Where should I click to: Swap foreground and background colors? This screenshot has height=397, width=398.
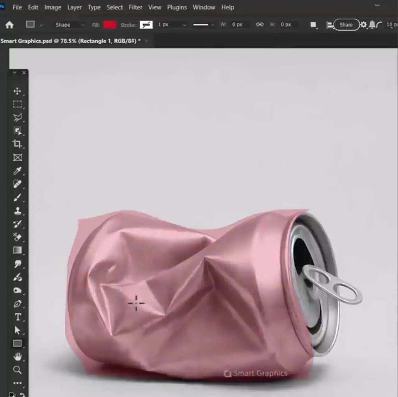(x=22, y=395)
